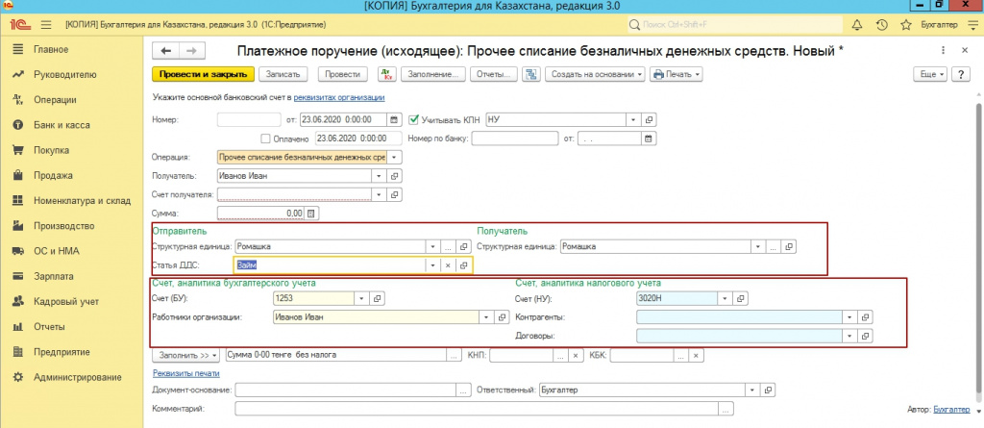
Task: Click in the Документ-основание field
Action: (x=346, y=390)
